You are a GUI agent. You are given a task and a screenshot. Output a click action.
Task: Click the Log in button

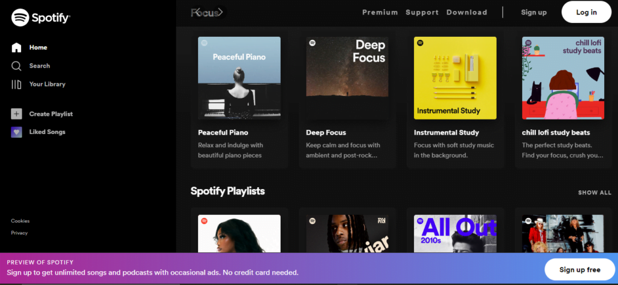587,12
